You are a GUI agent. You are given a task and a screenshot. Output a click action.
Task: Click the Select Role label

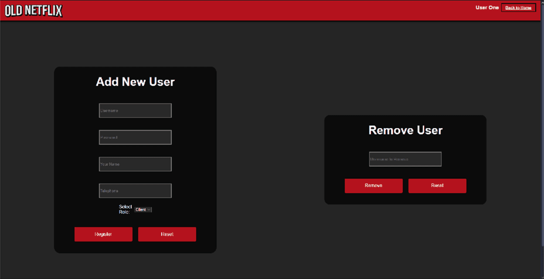(x=125, y=209)
